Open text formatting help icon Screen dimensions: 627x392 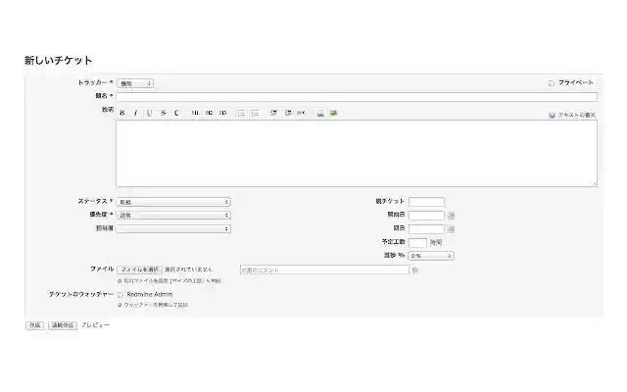click(552, 116)
